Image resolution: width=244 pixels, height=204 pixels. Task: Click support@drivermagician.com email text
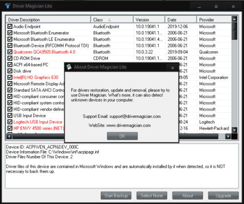click(135, 116)
